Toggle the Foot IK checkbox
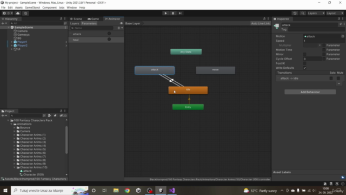 tap(304, 63)
